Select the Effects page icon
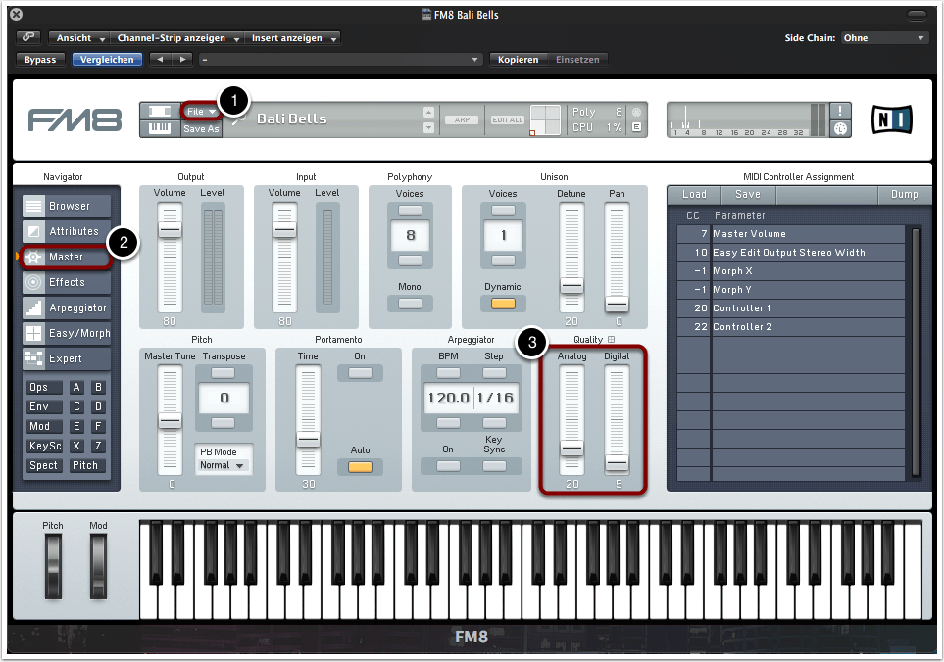Viewport: 944px width, 662px height. 34,282
